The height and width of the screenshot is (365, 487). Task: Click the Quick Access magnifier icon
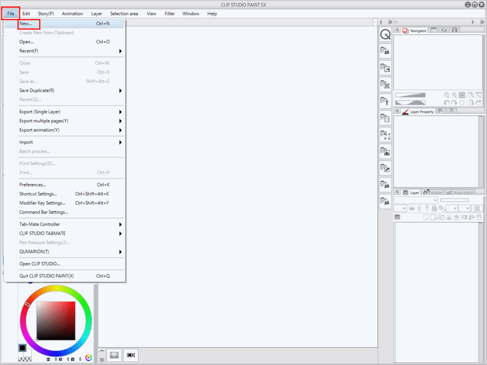[386, 34]
